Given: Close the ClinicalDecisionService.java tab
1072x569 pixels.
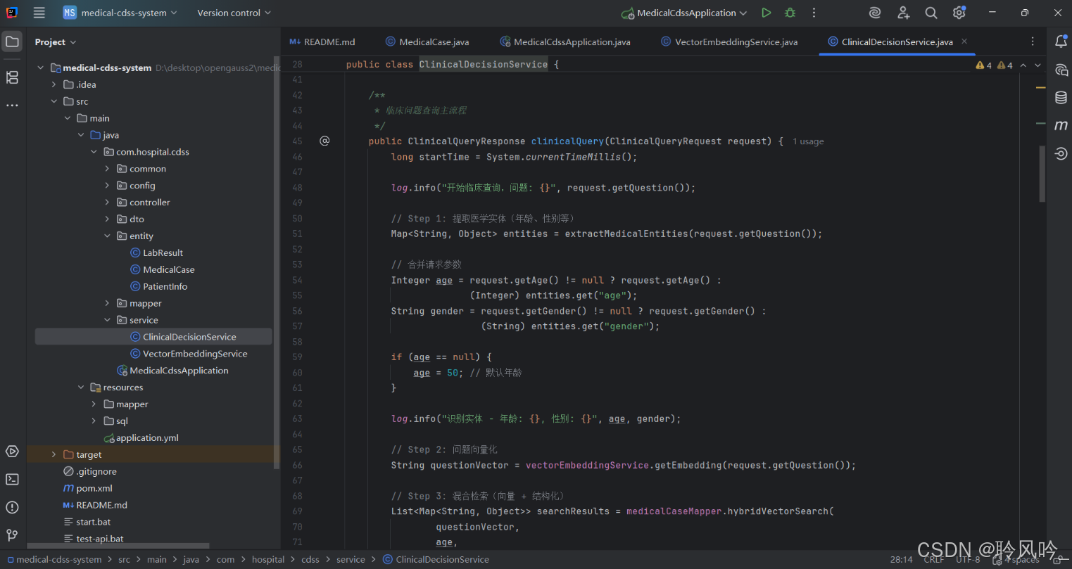Looking at the screenshot, I should point(964,41).
